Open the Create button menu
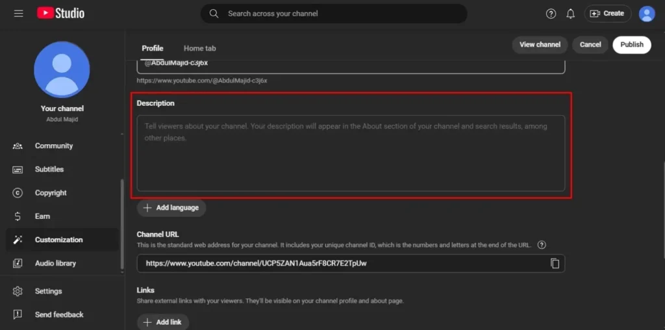 [608, 14]
